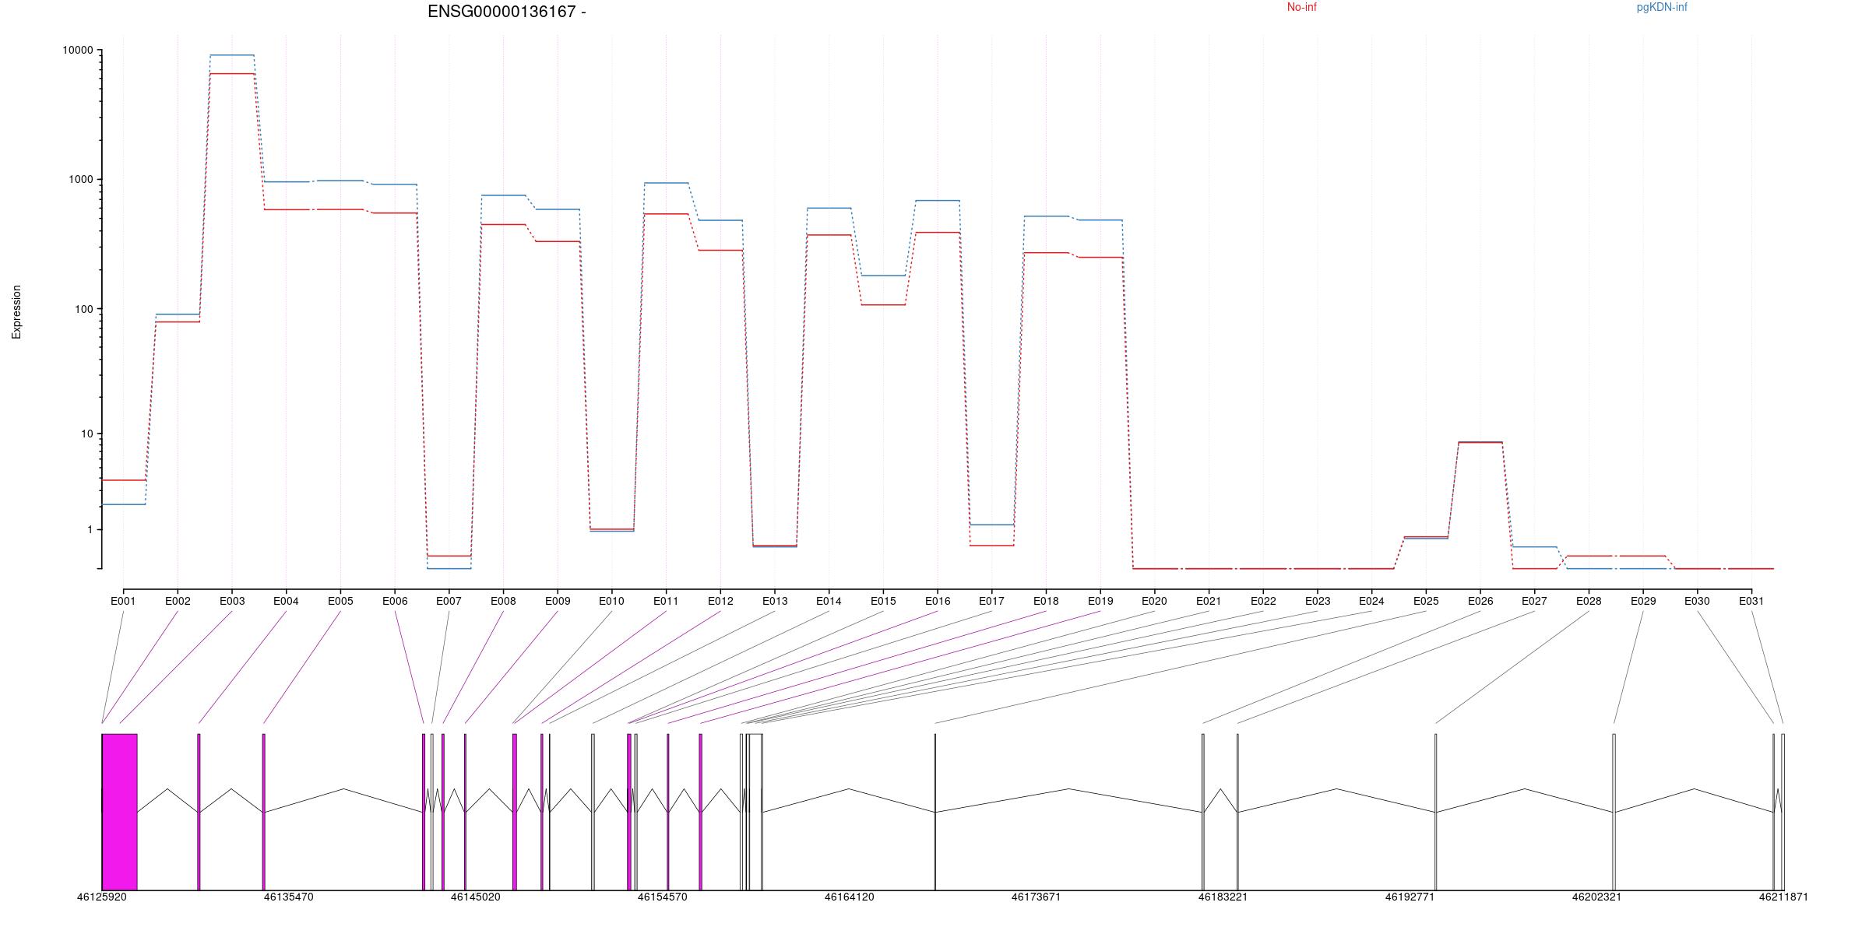The height and width of the screenshot is (934, 1869).
Task: Click the E026 expression peak segment
Action: (x=1480, y=442)
